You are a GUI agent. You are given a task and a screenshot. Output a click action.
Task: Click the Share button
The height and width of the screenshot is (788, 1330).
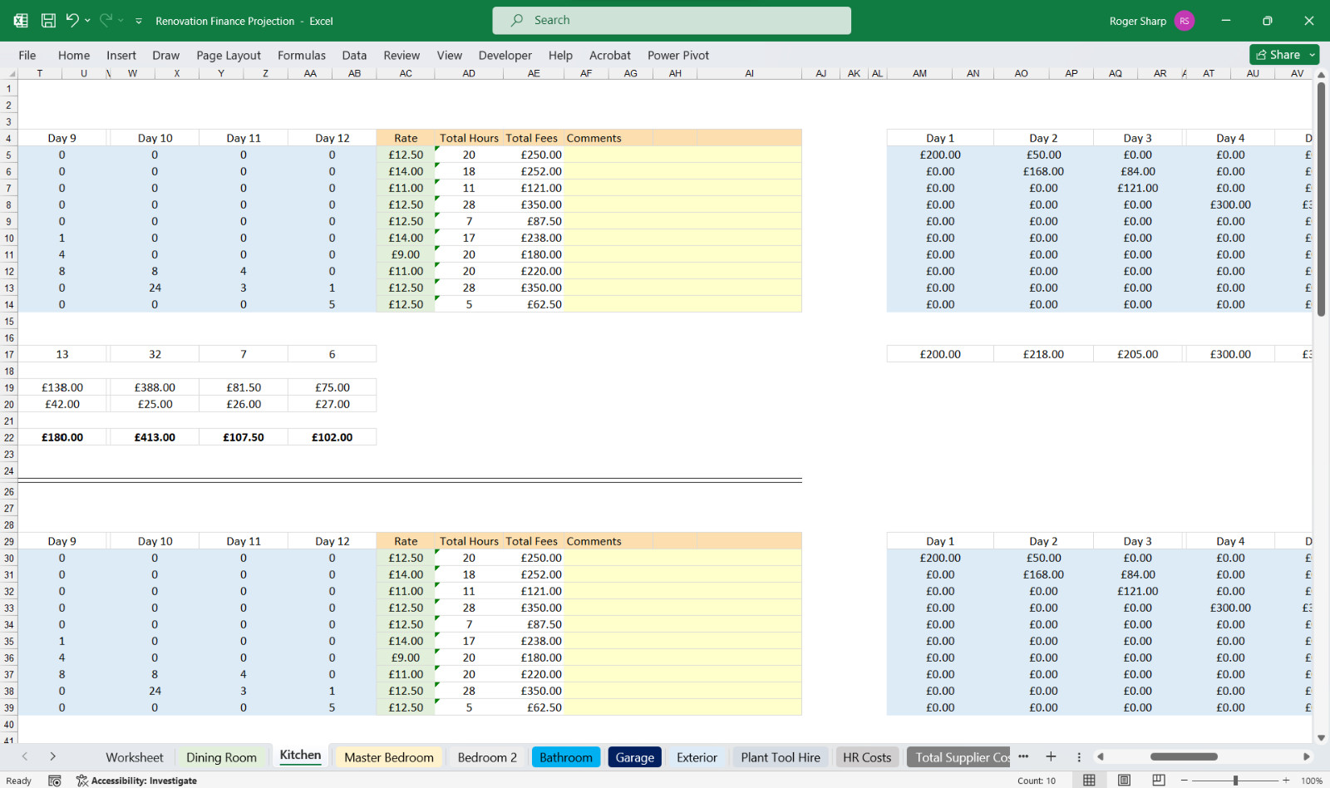(1278, 55)
